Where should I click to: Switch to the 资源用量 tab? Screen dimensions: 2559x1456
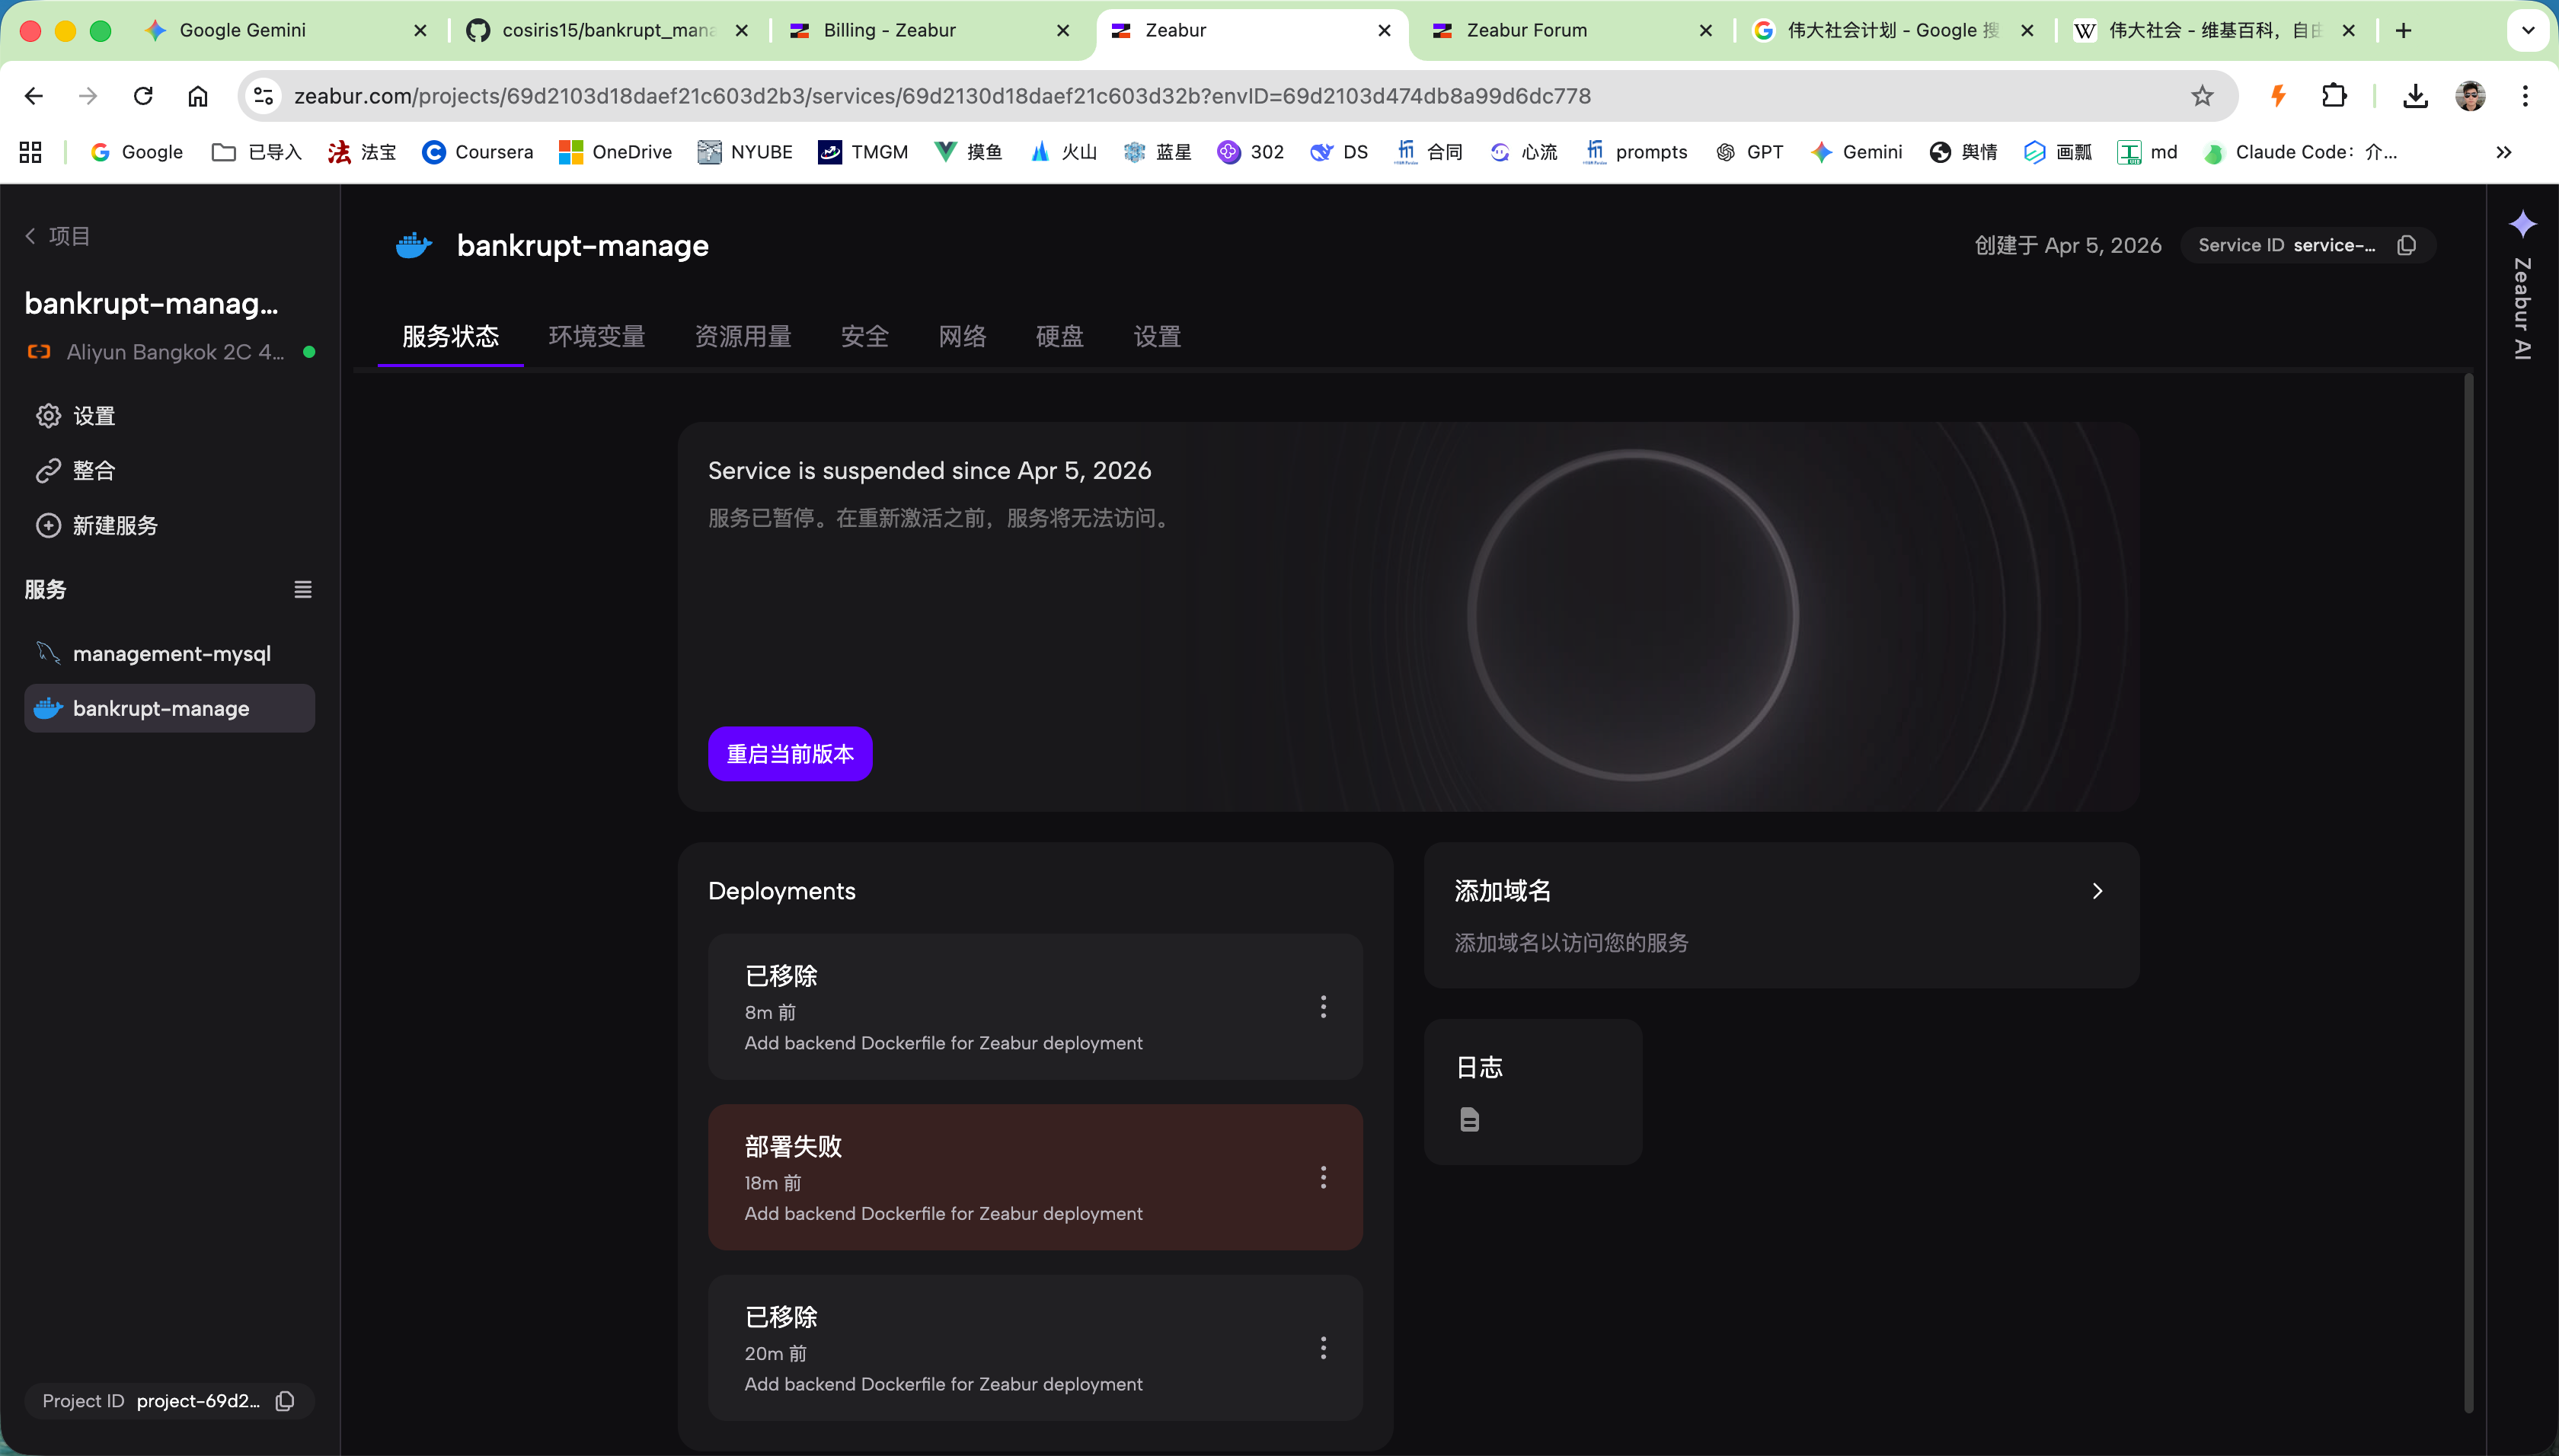tap(743, 336)
